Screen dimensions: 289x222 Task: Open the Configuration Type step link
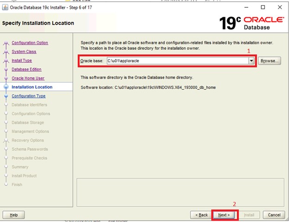tap(28, 96)
